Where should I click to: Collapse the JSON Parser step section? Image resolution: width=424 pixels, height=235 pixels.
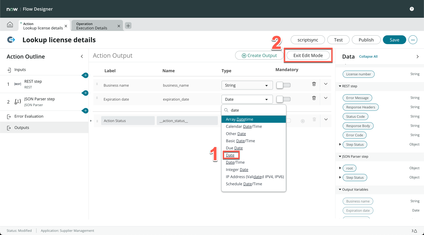[340, 156]
